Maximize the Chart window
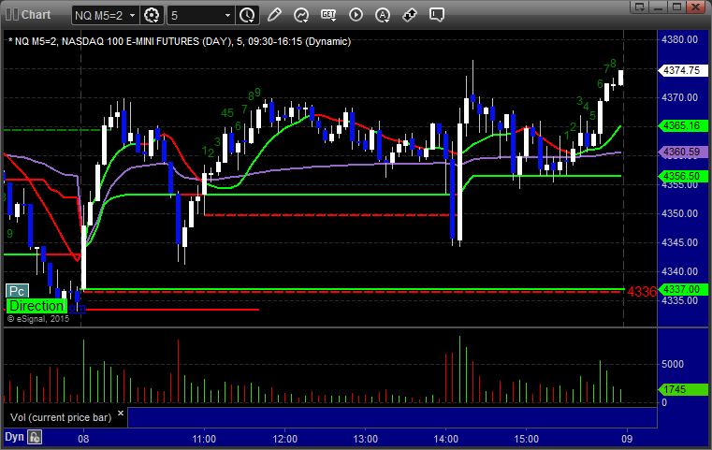 tap(676, 7)
